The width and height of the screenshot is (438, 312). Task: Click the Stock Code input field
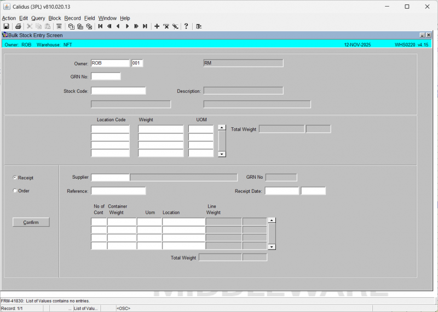pos(118,91)
